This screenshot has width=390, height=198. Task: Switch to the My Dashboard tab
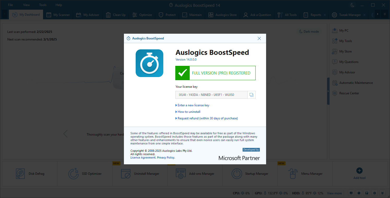[x=26, y=15]
